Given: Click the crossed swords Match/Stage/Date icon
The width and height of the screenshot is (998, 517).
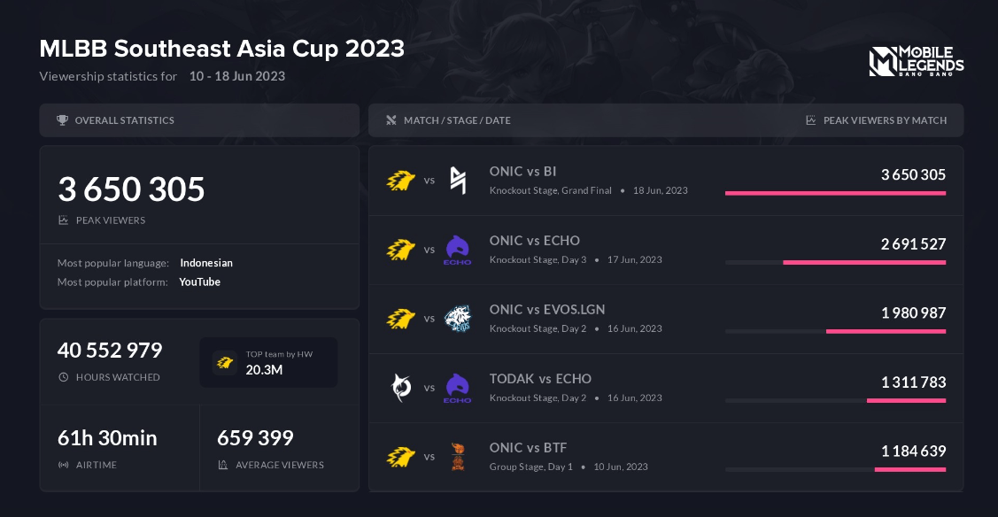Looking at the screenshot, I should pos(391,120).
